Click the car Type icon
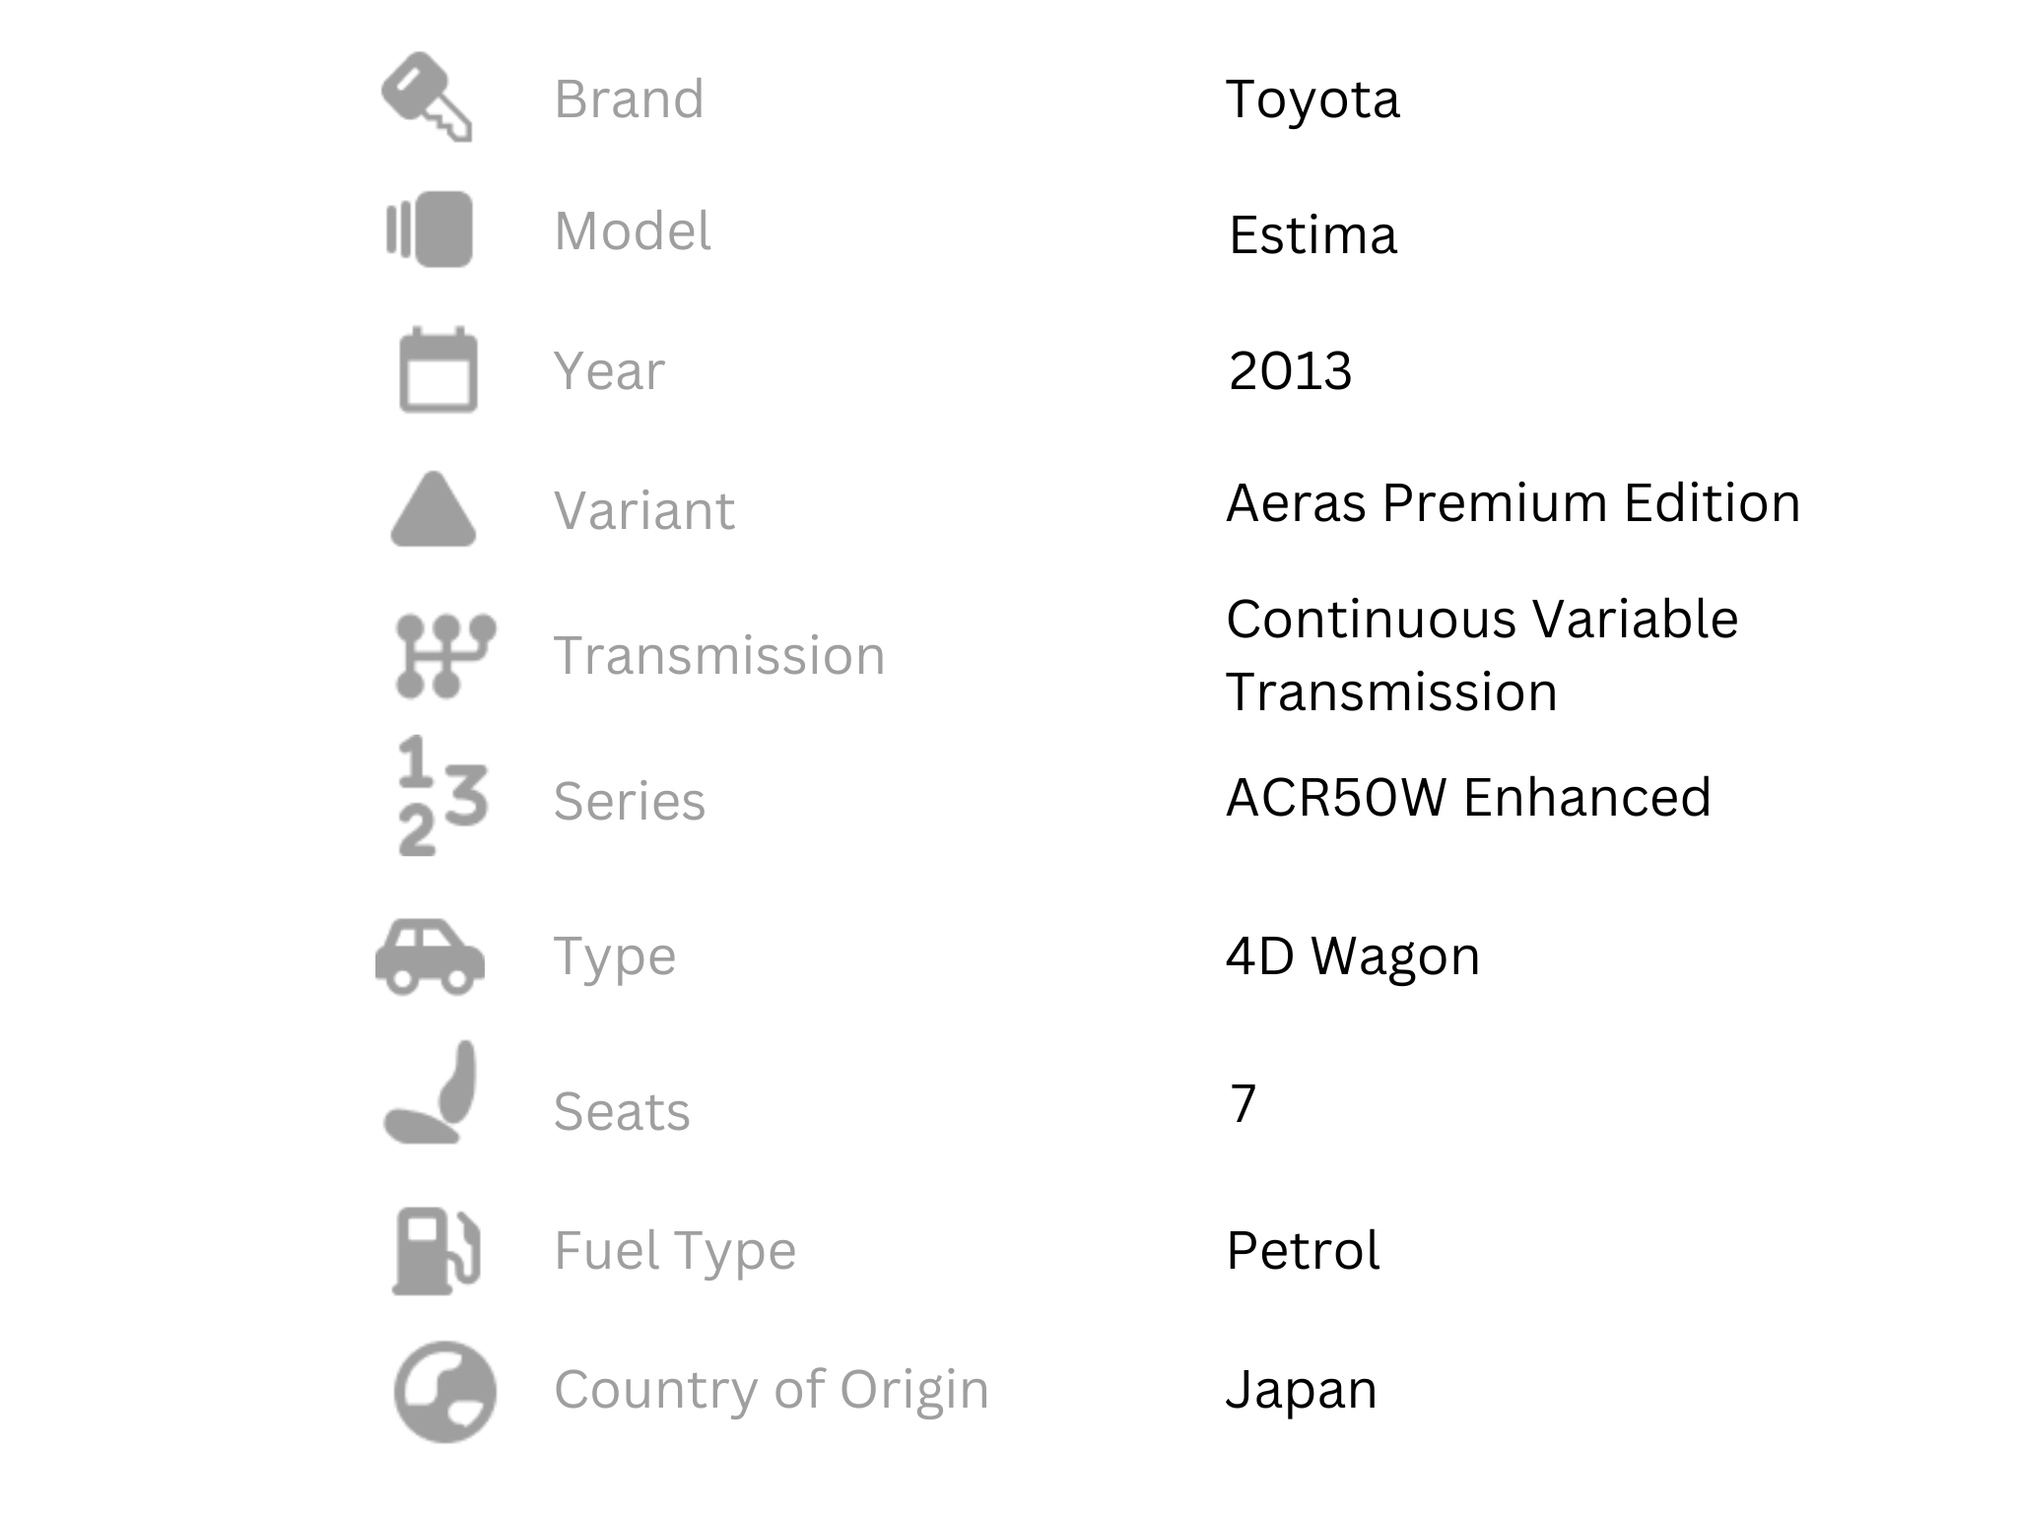Screen dimensions: 2018x1513 click(430, 956)
